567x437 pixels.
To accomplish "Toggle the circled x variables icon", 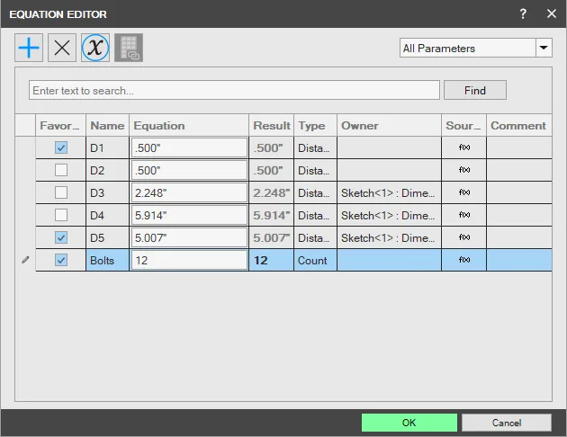I will (x=95, y=48).
